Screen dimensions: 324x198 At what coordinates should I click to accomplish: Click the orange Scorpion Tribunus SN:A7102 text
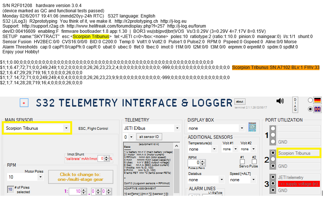pos(276,67)
